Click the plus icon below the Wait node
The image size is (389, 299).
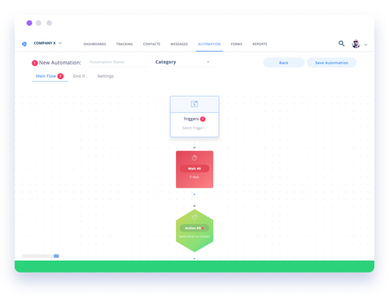click(194, 195)
